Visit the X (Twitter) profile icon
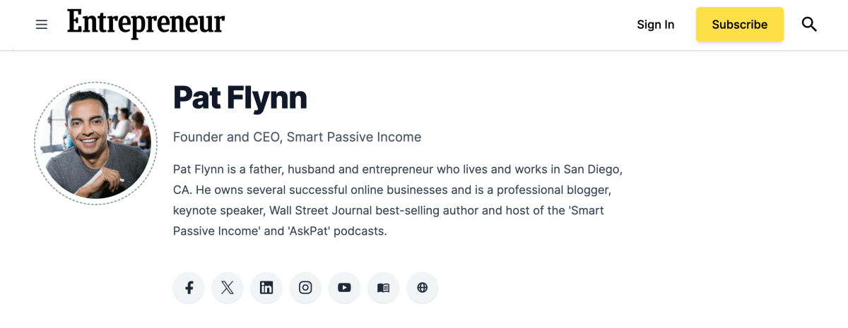Screen dimensions: 848x328 click(228, 288)
